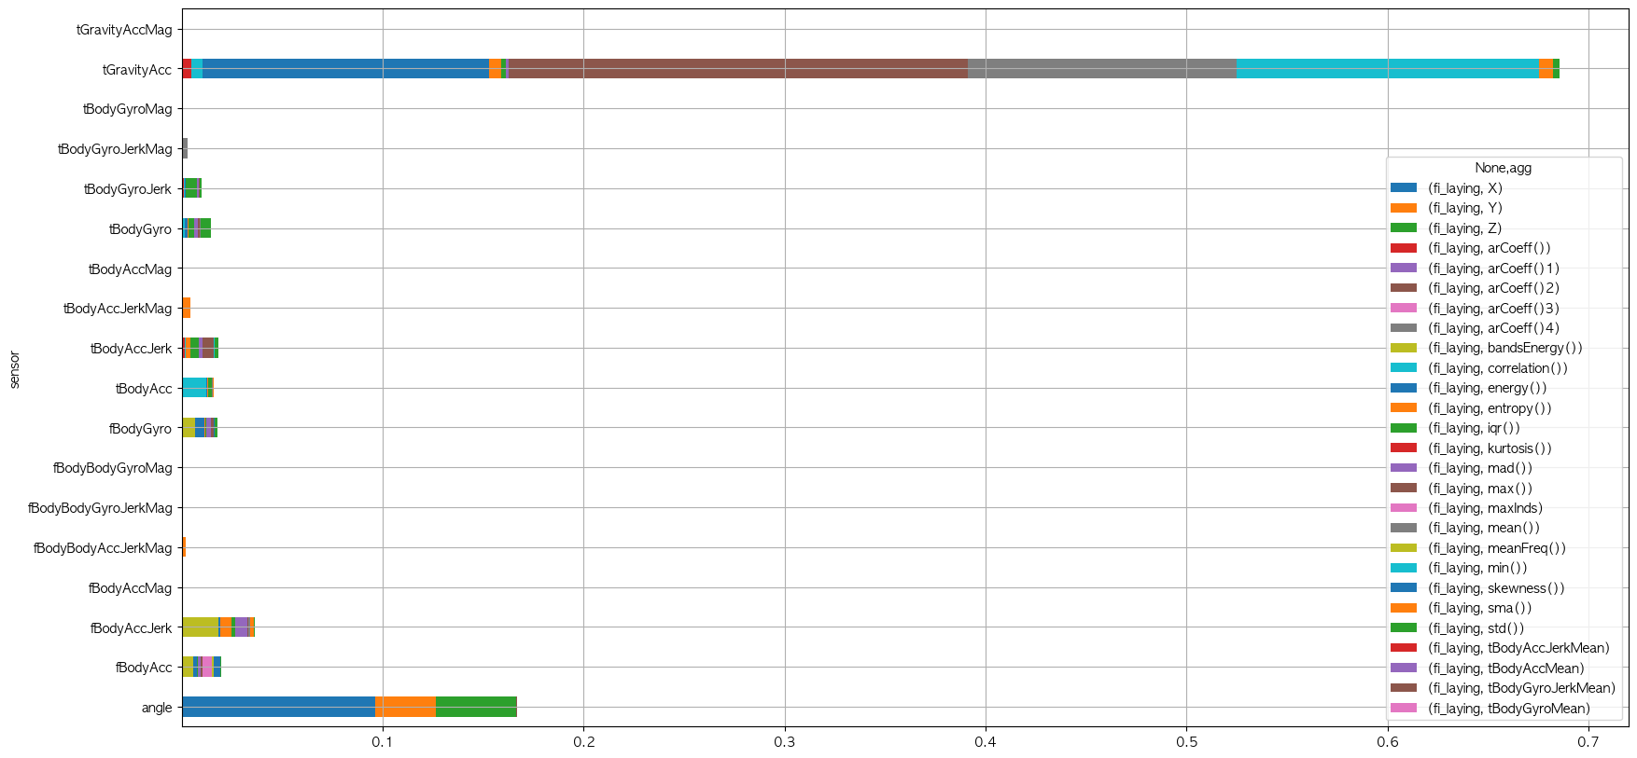
Task: Select the cyan segment of the tGravityAcc bar
Action: pyautogui.click(x=1387, y=69)
